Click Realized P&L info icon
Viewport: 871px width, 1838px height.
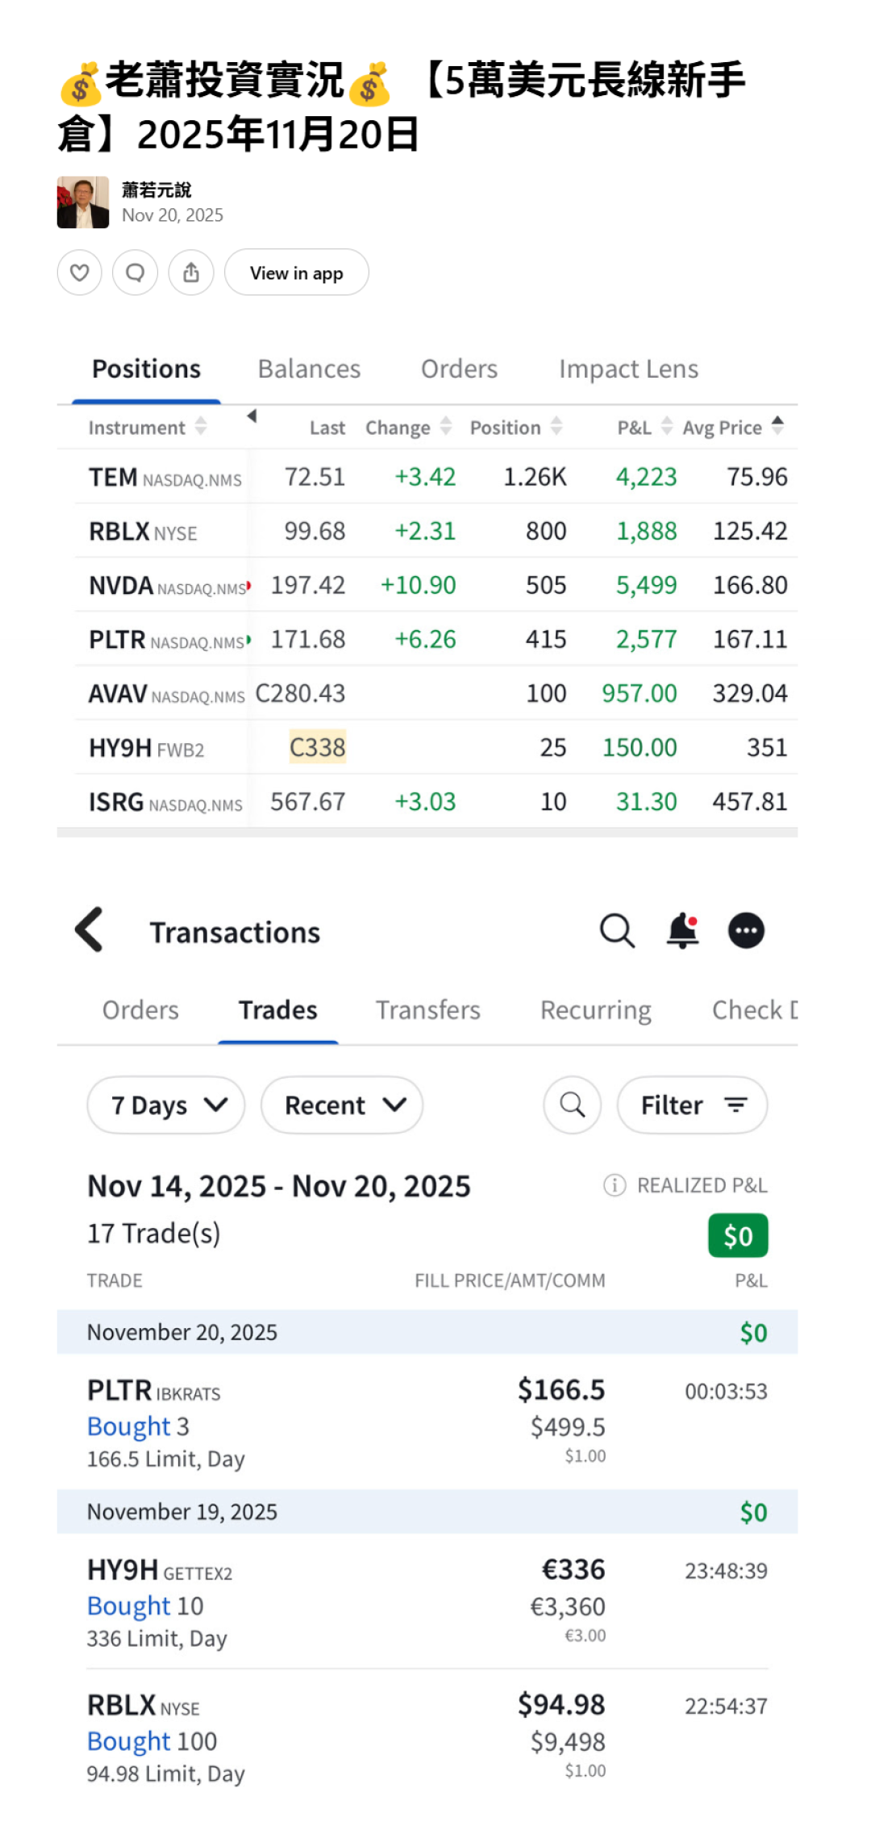[x=615, y=1184]
